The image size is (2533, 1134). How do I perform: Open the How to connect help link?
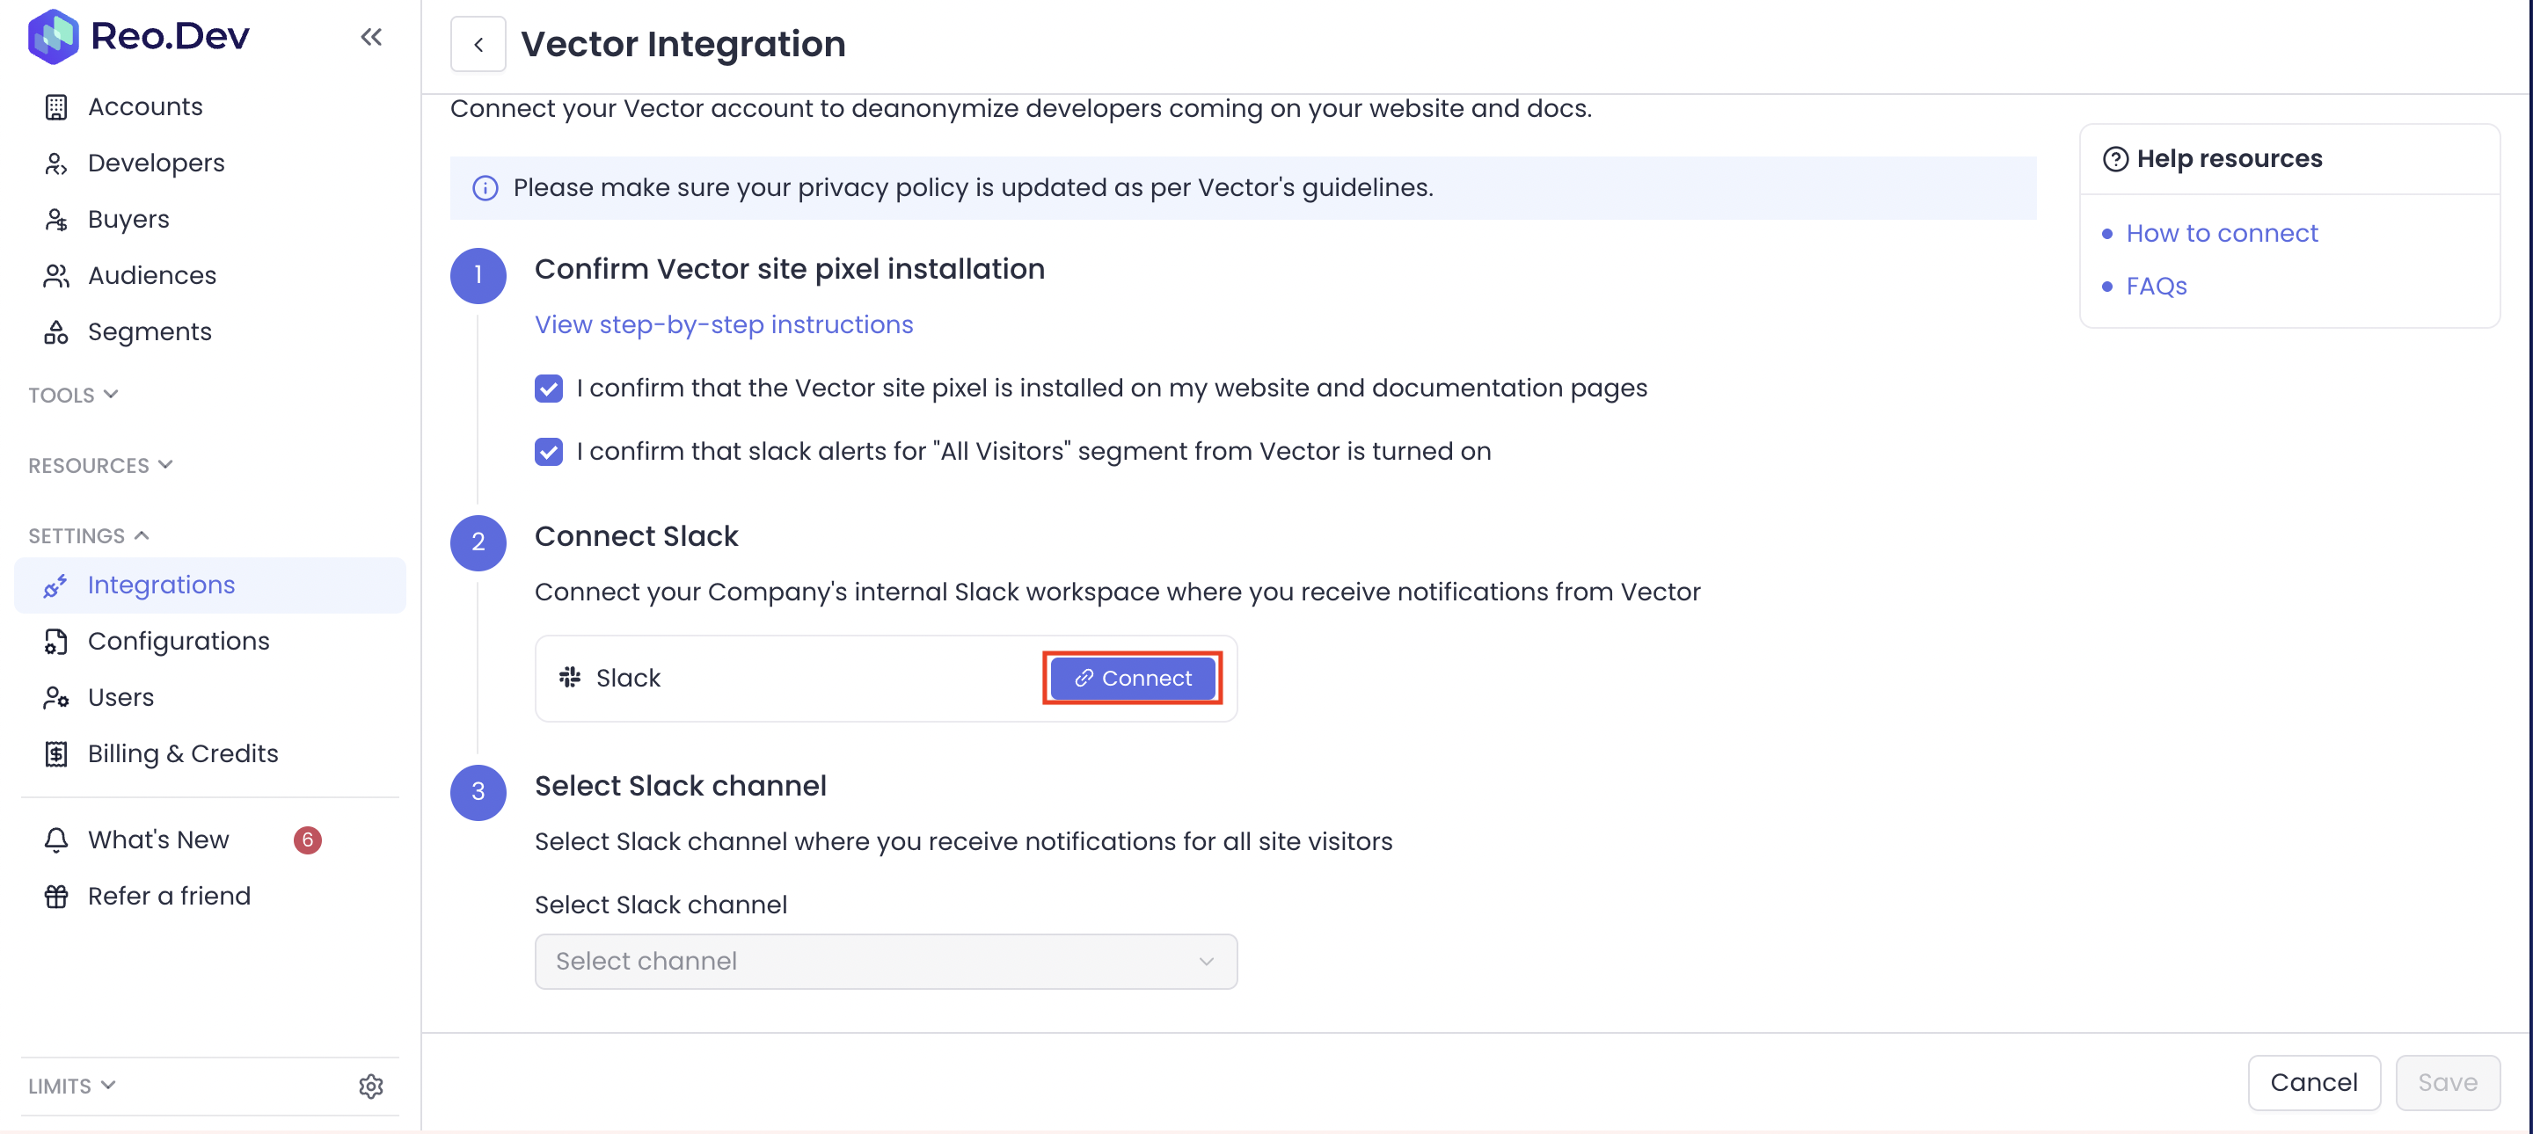(2222, 234)
